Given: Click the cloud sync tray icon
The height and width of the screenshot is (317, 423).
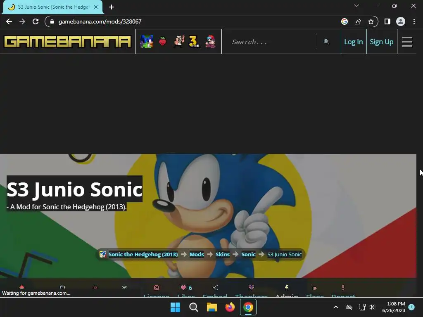Looking at the screenshot, I should tap(349, 307).
